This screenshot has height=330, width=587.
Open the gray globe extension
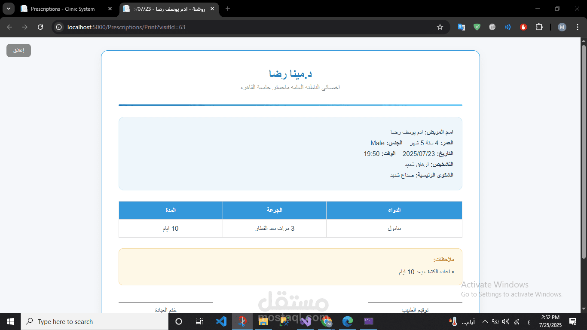pos(492,27)
